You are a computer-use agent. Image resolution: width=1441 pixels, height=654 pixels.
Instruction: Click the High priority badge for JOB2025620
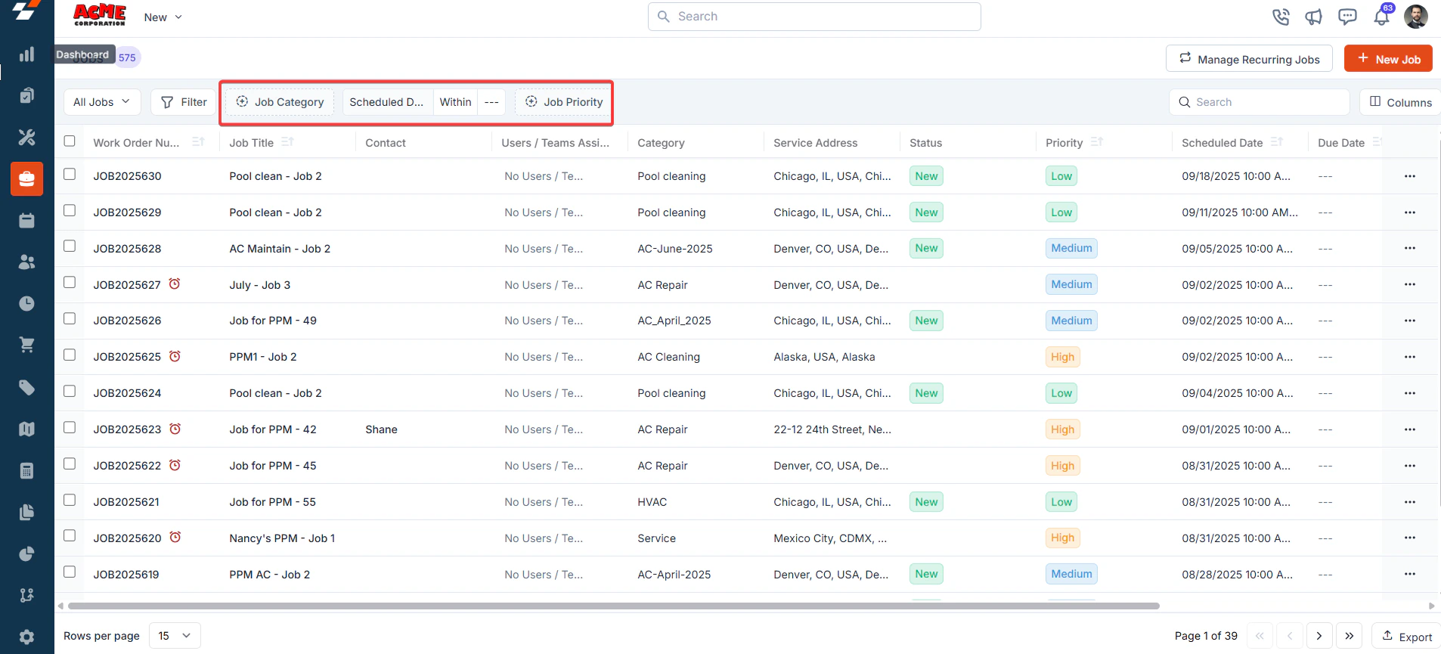(x=1062, y=538)
